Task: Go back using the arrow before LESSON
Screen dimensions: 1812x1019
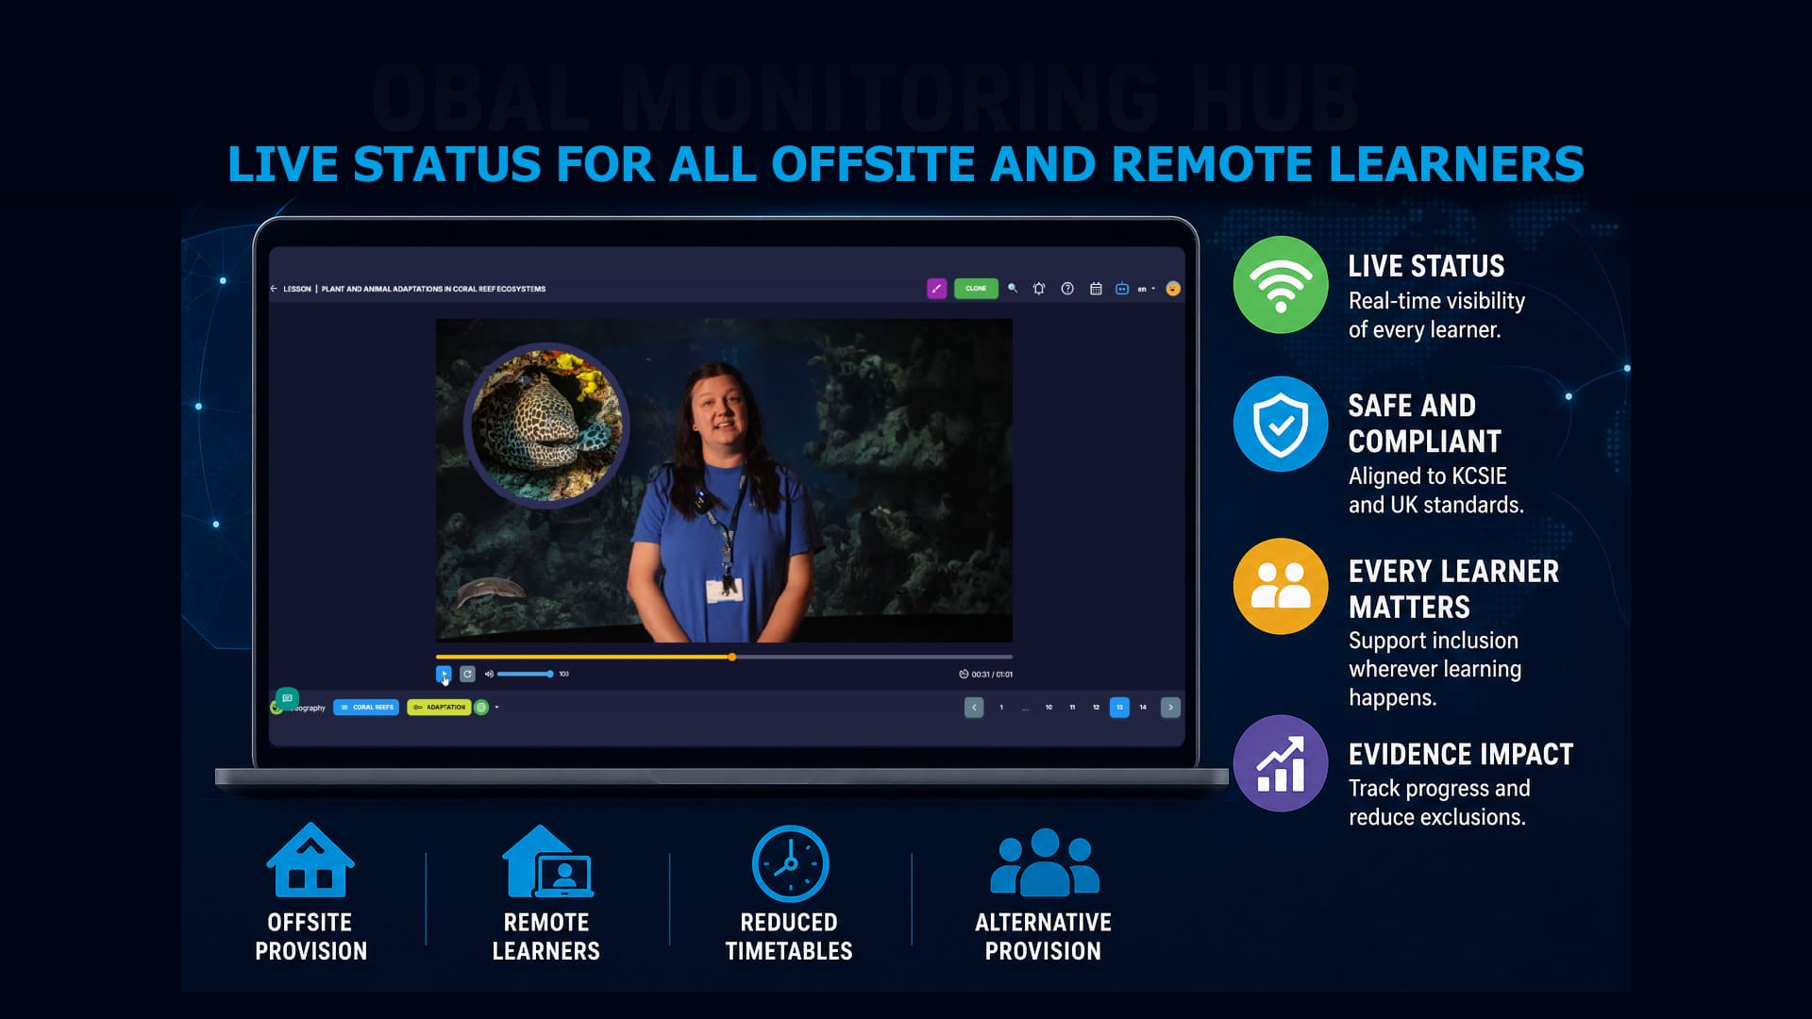Action: click(x=274, y=289)
